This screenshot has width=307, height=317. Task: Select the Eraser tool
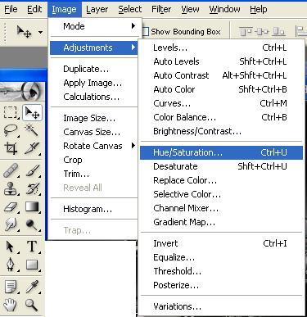click(11, 206)
